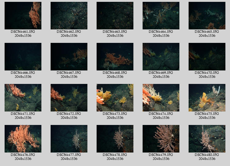The height and width of the screenshot is (166, 230).
Task: Select the DSCN4468.JPG orange coral thumbnail
Action: pyautogui.click(x=115, y=57)
